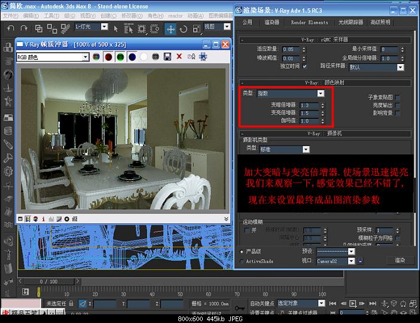
Task: Open the 预设 preset dropdown
Action: pyautogui.click(x=336, y=251)
